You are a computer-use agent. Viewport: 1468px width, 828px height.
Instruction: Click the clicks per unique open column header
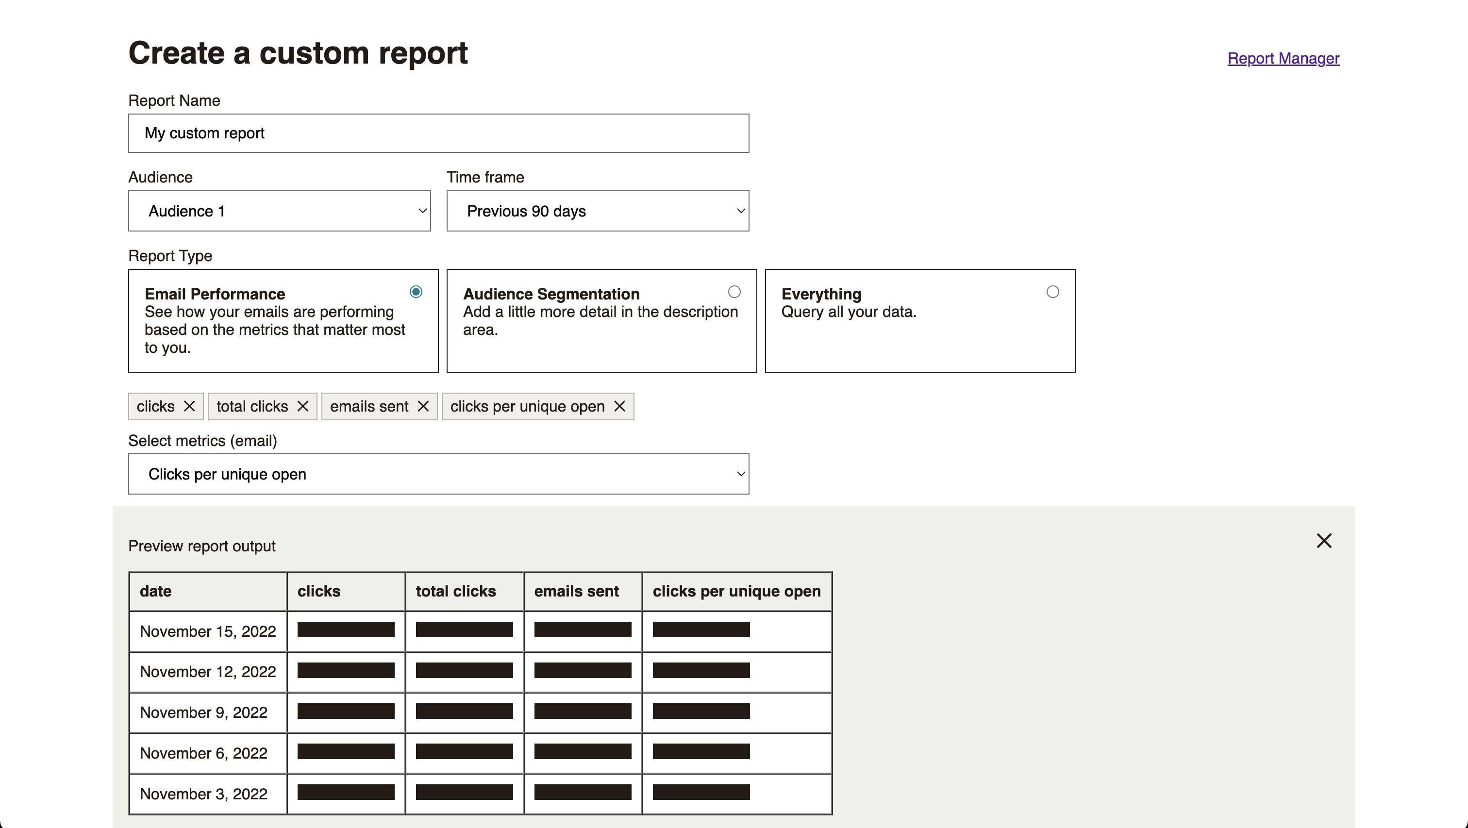point(737,592)
